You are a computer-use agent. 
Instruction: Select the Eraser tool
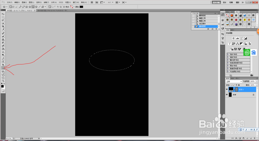coord(3,46)
